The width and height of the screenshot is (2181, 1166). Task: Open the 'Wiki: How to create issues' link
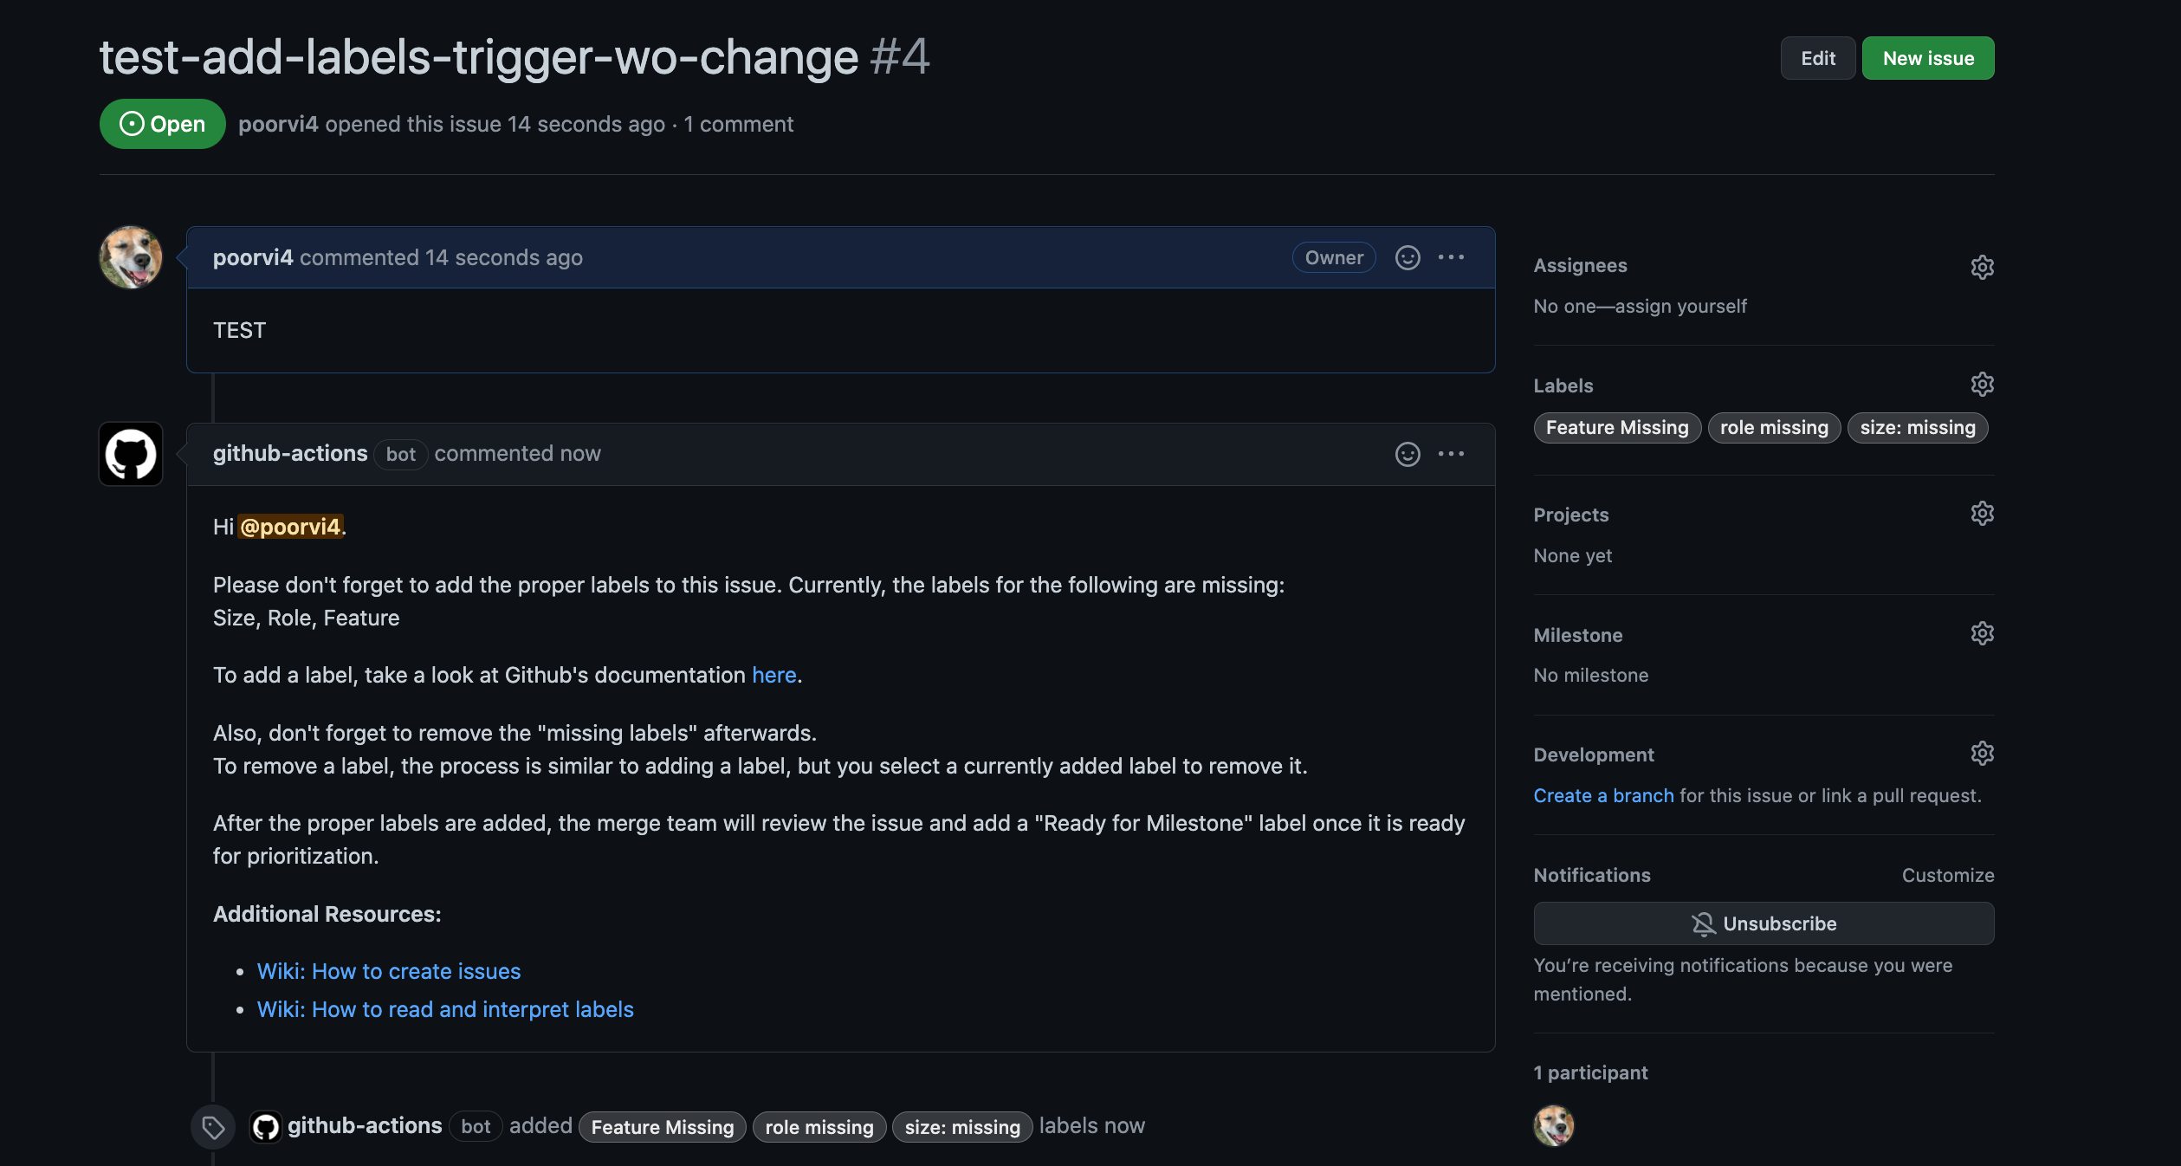(389, 971)
